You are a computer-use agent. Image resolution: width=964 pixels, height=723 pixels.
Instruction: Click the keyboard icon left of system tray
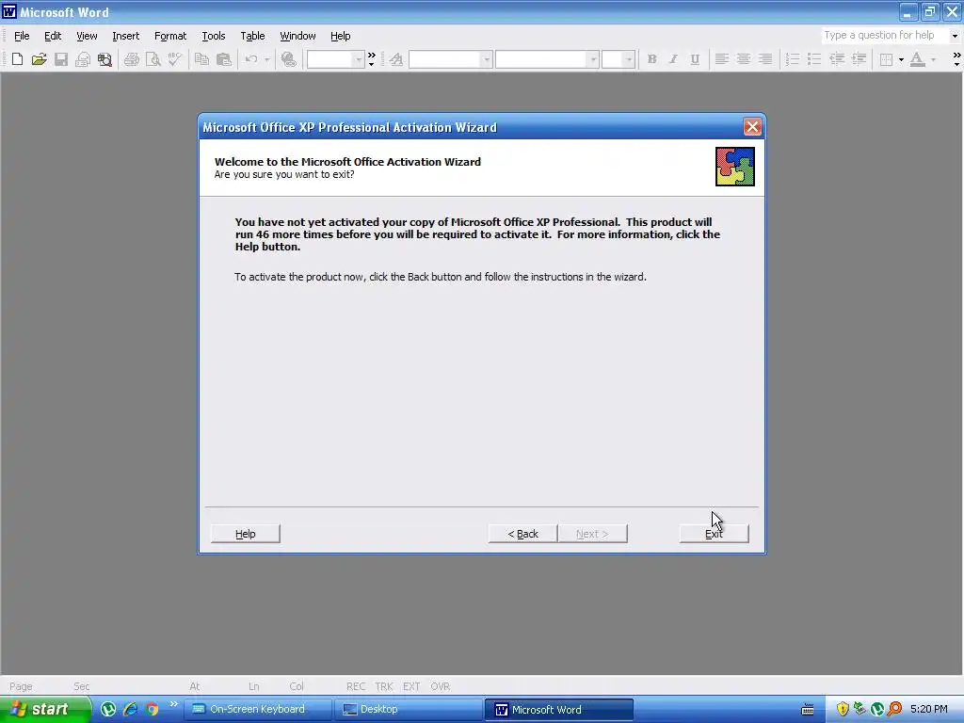[x=808, y=710]
